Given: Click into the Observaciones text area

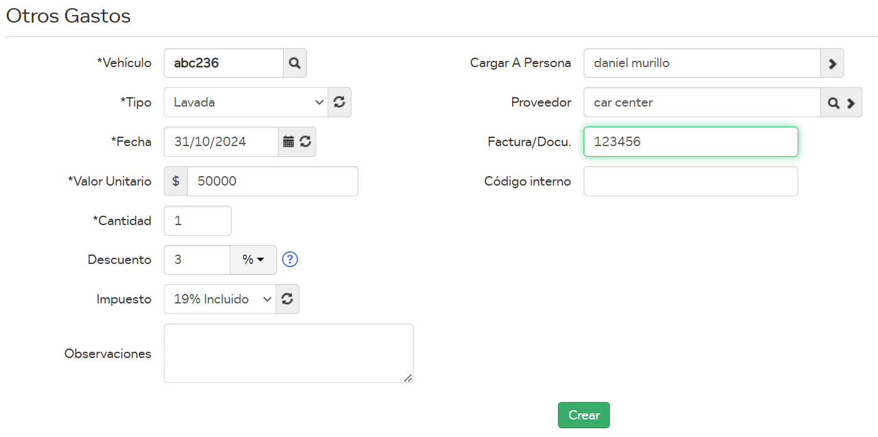Looking at the screenshot, I should tap(288, 353).
